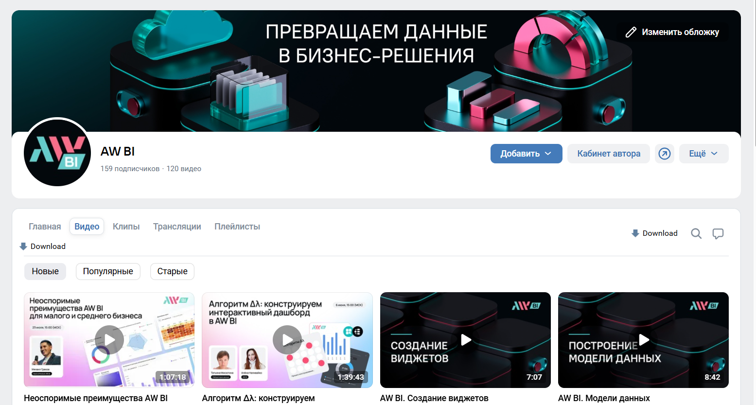756x405 pixels.
Task: Play the Создание виджетов video
Action: [x=466, y=339]
